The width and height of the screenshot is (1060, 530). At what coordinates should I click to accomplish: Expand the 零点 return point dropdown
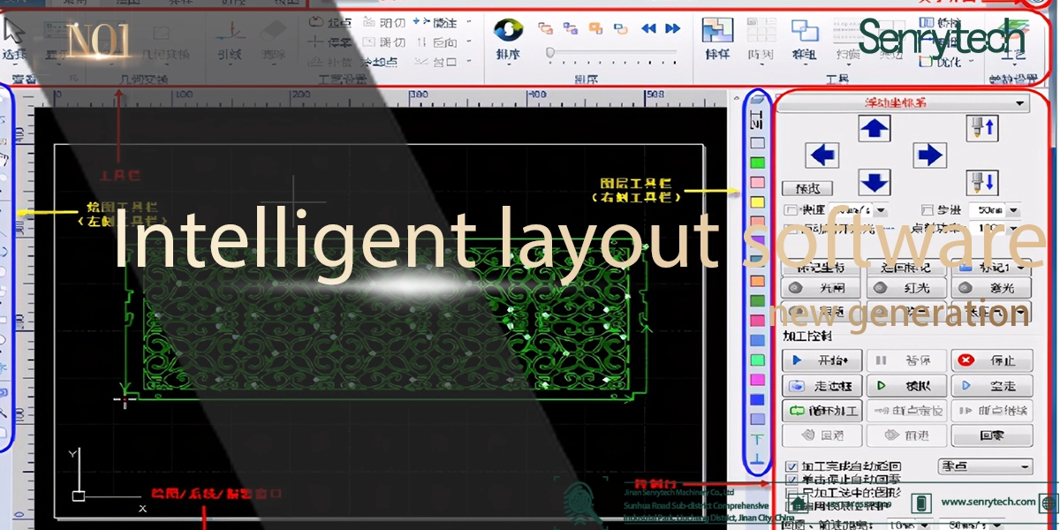(1025, 466)
